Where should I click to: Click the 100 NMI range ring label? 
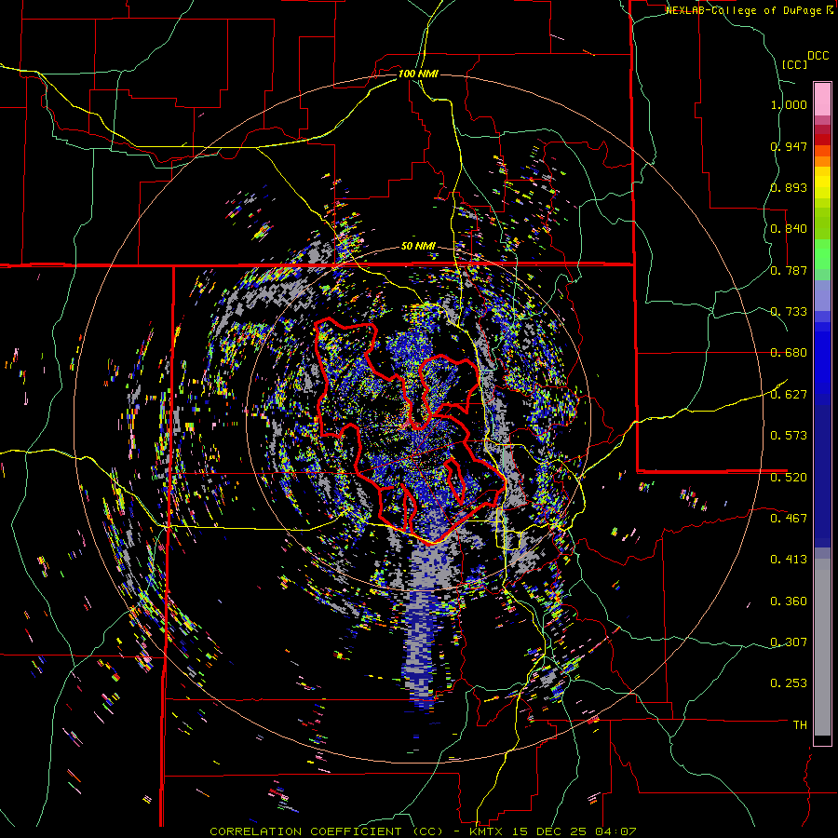(x=418, y=74)
